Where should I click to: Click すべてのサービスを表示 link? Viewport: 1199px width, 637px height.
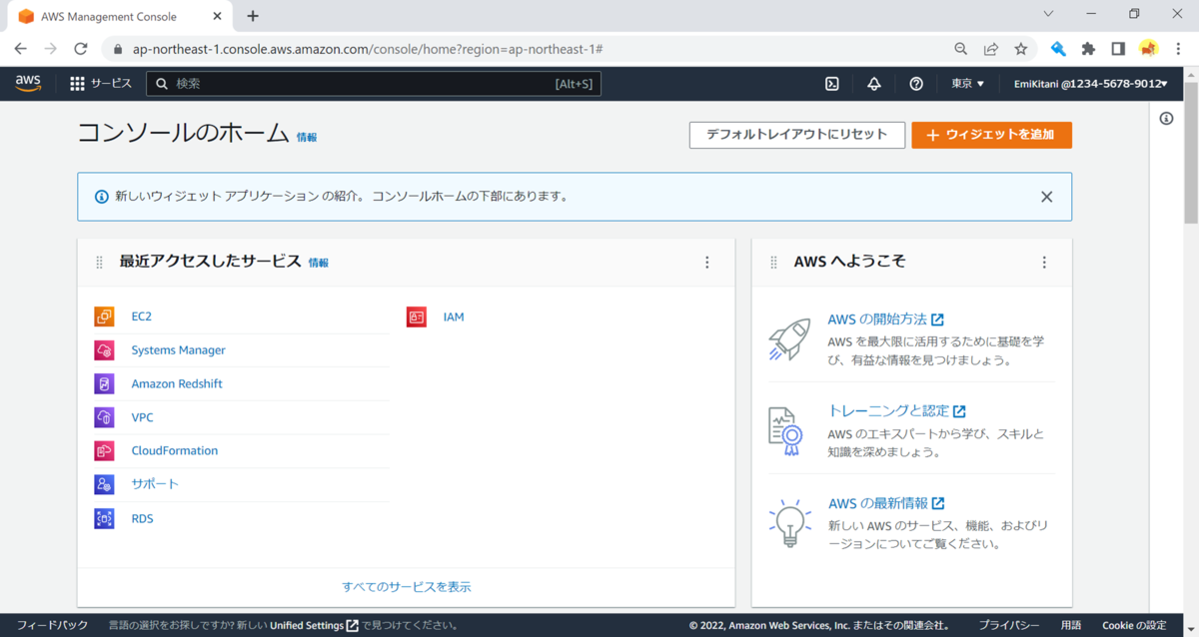(x=407, y=587)
